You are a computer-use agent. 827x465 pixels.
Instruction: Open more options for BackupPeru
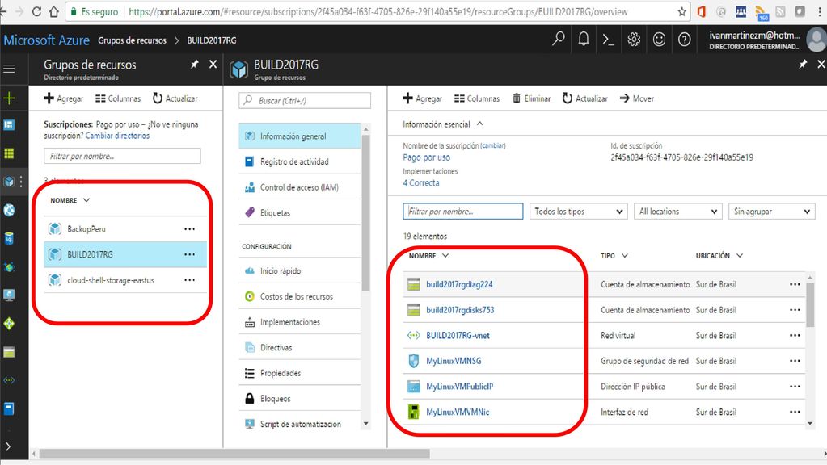point(189,229)
